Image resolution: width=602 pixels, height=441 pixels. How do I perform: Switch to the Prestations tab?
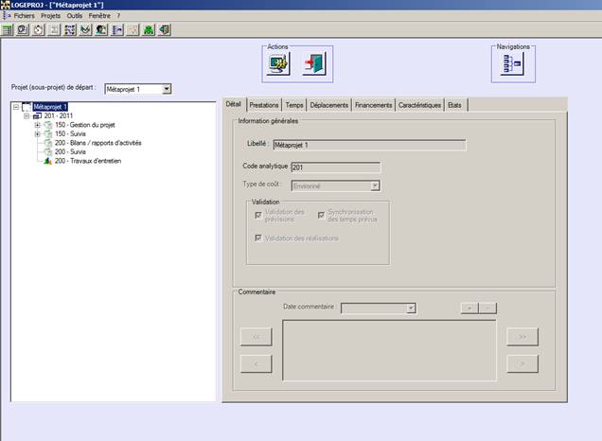tap(264, 105)
